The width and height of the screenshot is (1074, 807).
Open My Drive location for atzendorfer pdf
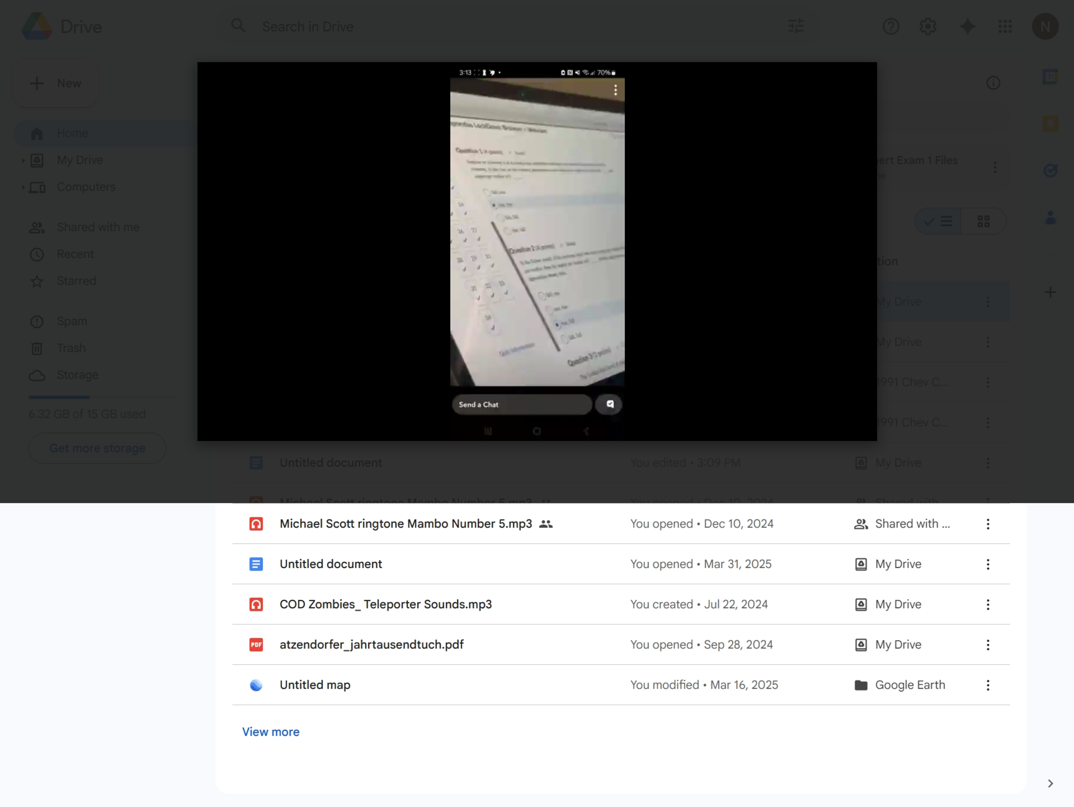point(888,645)
